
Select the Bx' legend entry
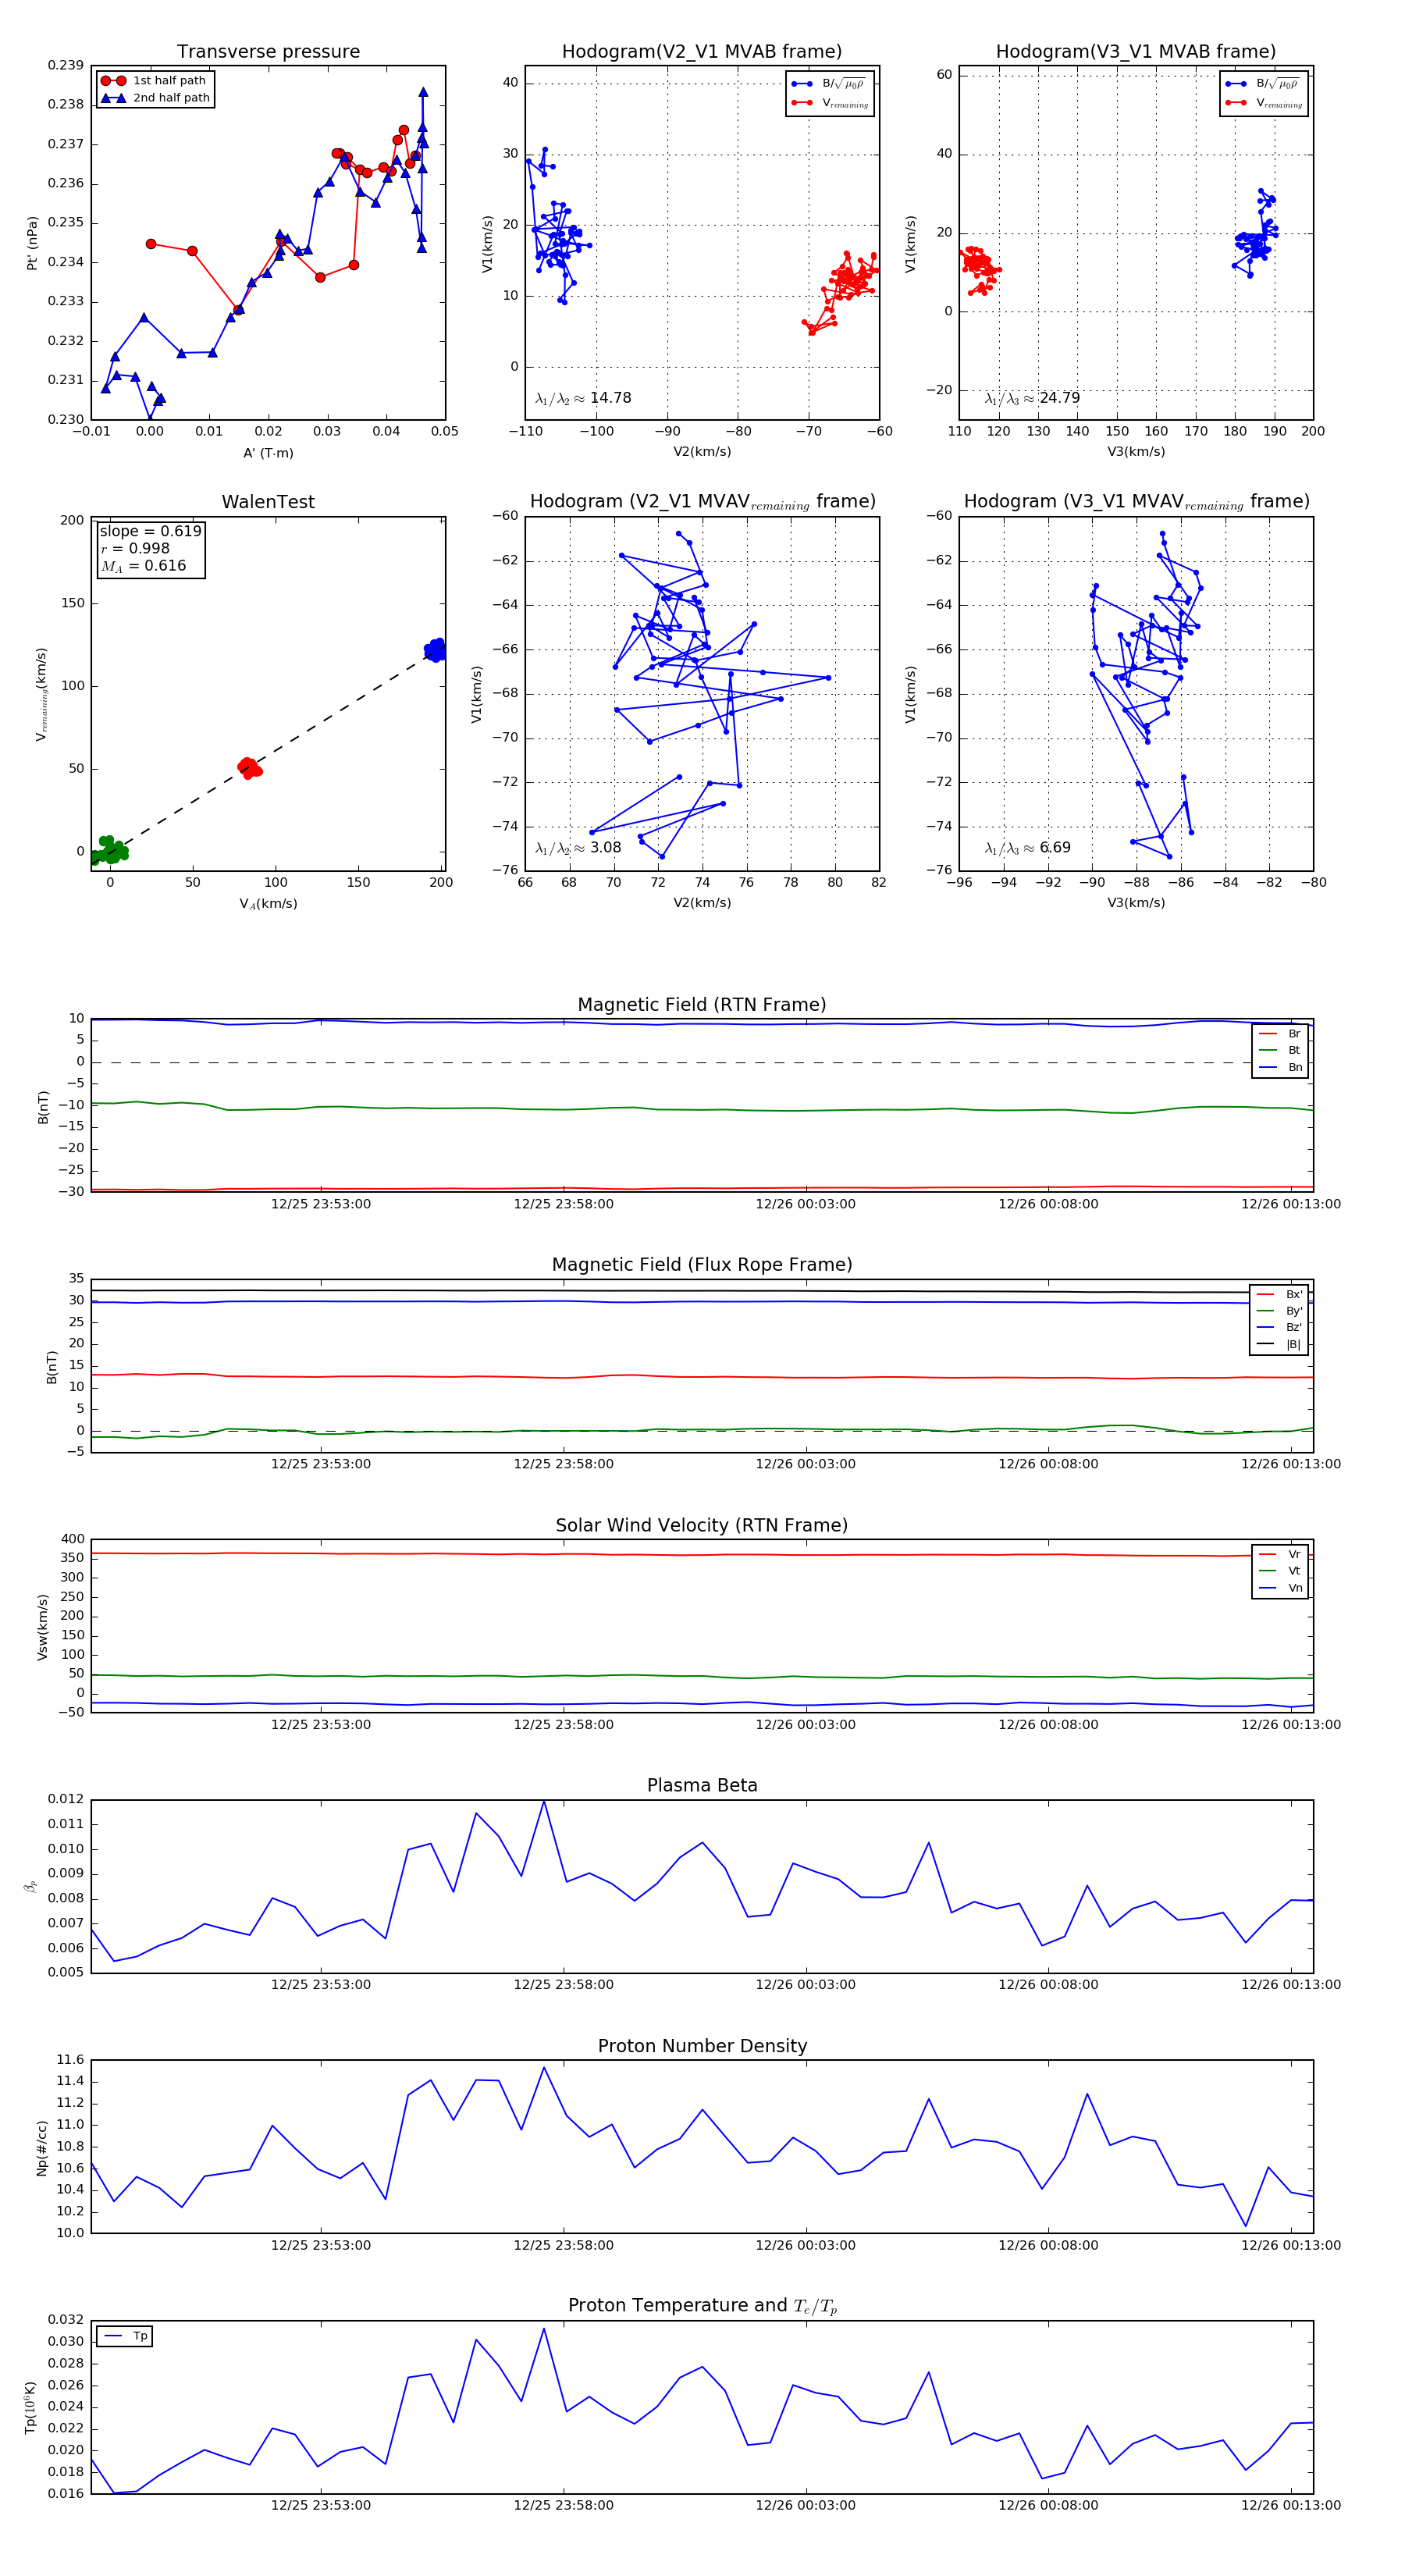click(1279, 1294)
